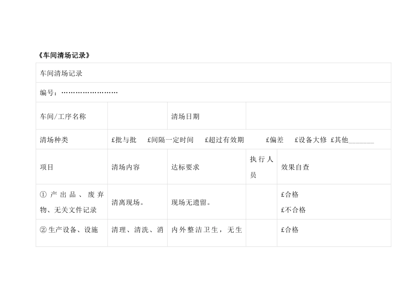This screenshot has height=296, width=418.
Task: Click the empty 执行人员 cell in the 生产设备 row
Action: pyautogui.click(x=261, y=233)
